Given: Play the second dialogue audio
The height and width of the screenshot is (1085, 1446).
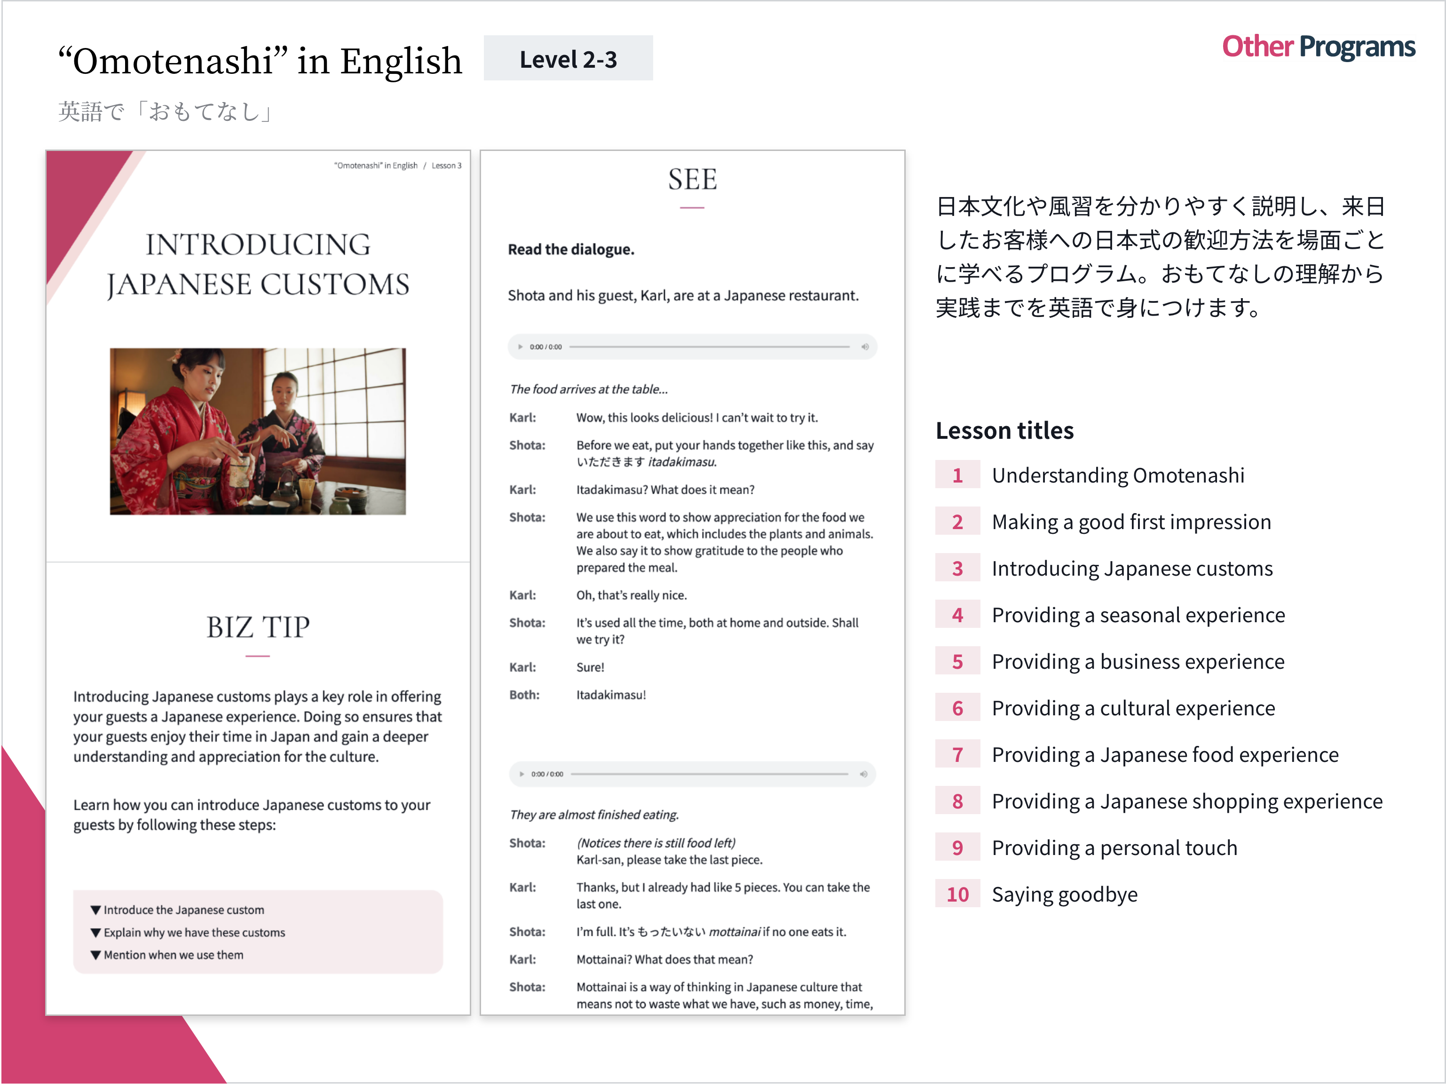Looking at the screenshot, I should pyautogui.click(x=522, y=775).
